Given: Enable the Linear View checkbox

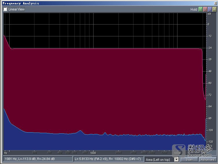Looking at the screenshot, I should pyautogui.click(x=5, y=9).
